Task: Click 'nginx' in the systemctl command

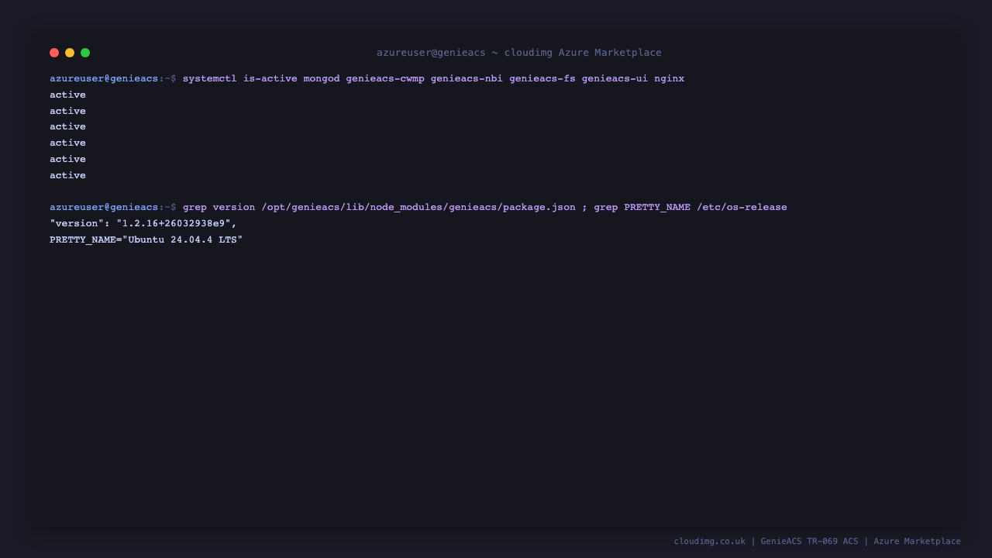Action: 670,78
